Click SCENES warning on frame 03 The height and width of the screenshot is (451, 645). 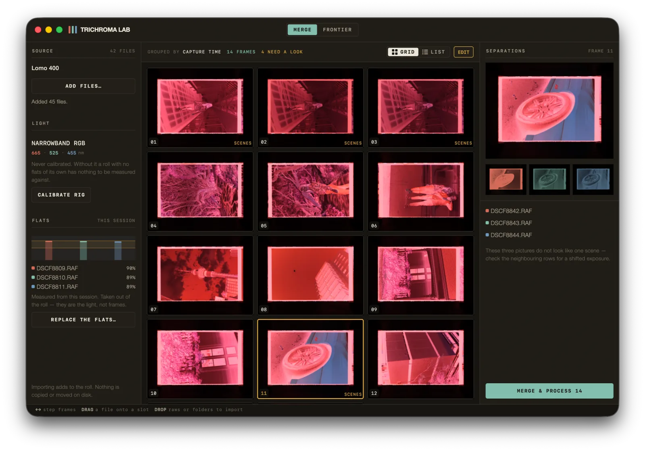click(463, 143)
